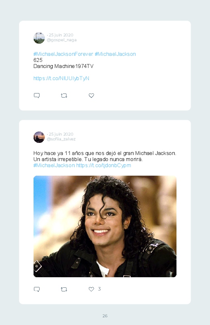Click the 25 juin 2020 date on second tweet

pyautogui.click(x=61, y=134)
